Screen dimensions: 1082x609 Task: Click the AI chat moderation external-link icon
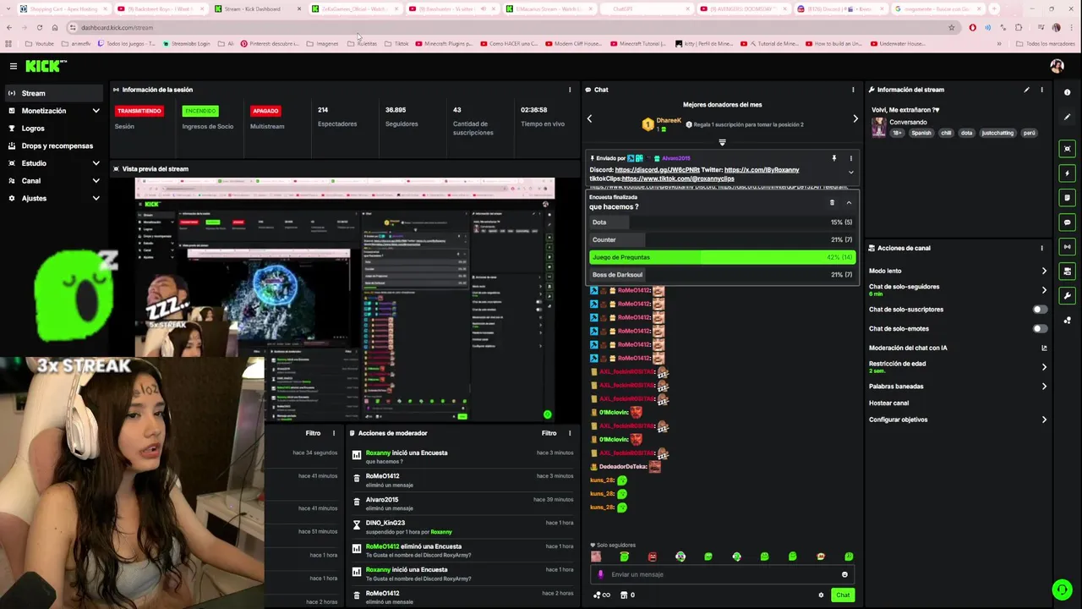click(1044, 348)
